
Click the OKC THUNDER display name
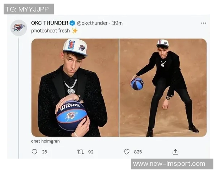[50, 23]
